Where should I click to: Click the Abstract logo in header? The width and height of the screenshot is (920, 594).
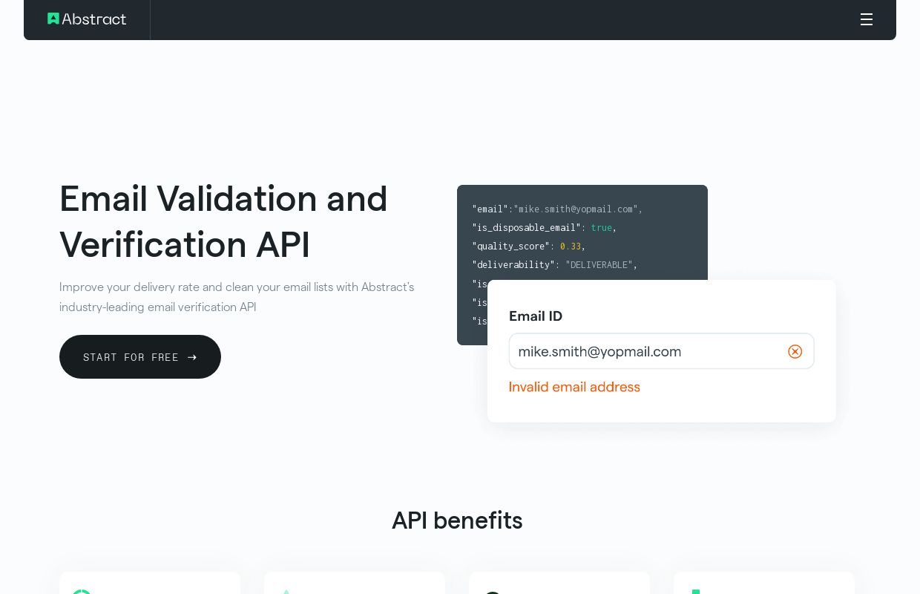(87, 19)
